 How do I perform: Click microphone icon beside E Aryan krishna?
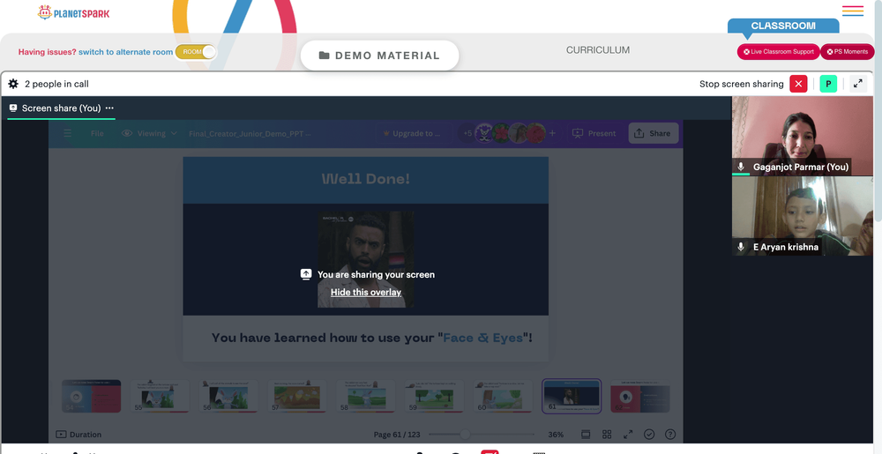[742, 247]
